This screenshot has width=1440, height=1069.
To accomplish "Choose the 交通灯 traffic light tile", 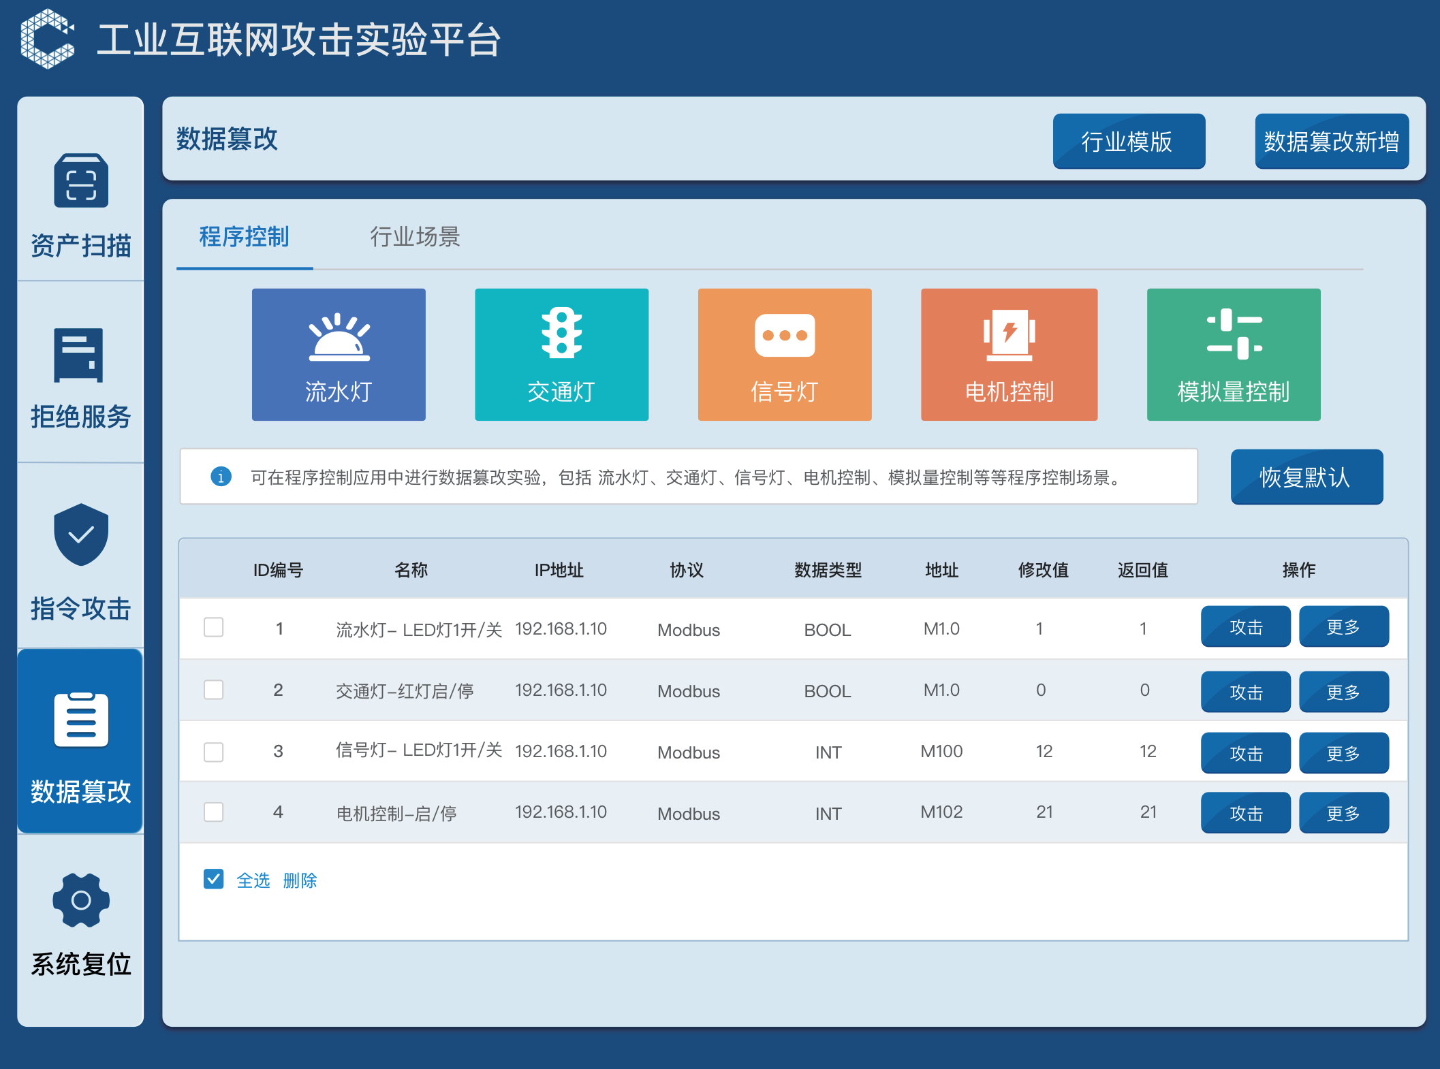I will pos(561,354).
